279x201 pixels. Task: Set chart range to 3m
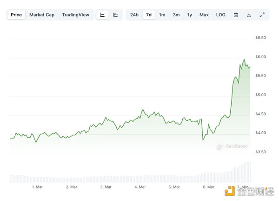pyautogui.click(x=176, y=15)
